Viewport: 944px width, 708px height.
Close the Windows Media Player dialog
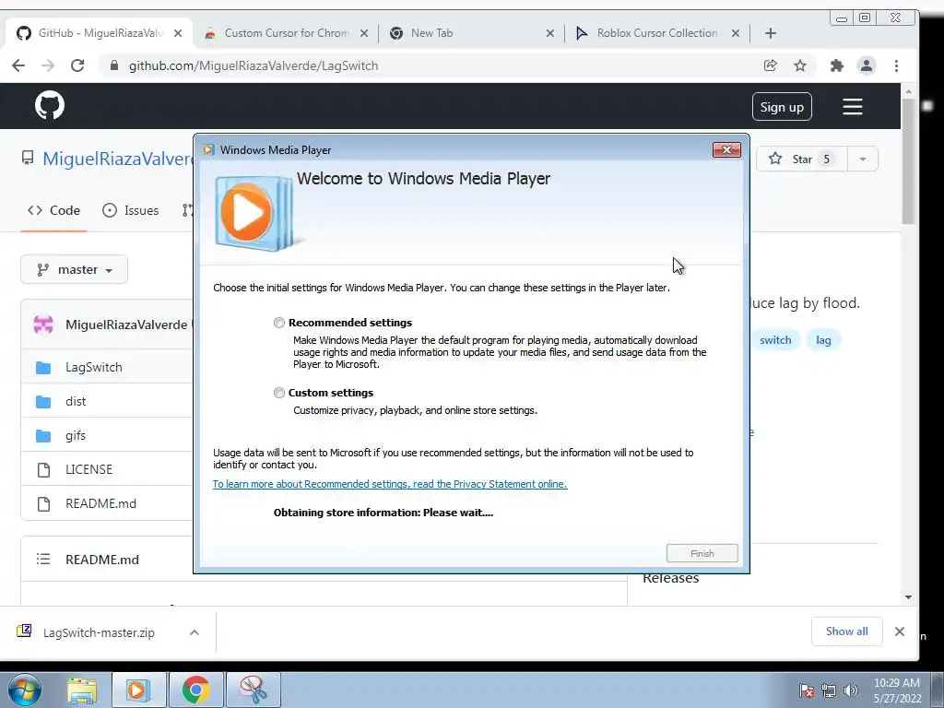pos(726,150)
